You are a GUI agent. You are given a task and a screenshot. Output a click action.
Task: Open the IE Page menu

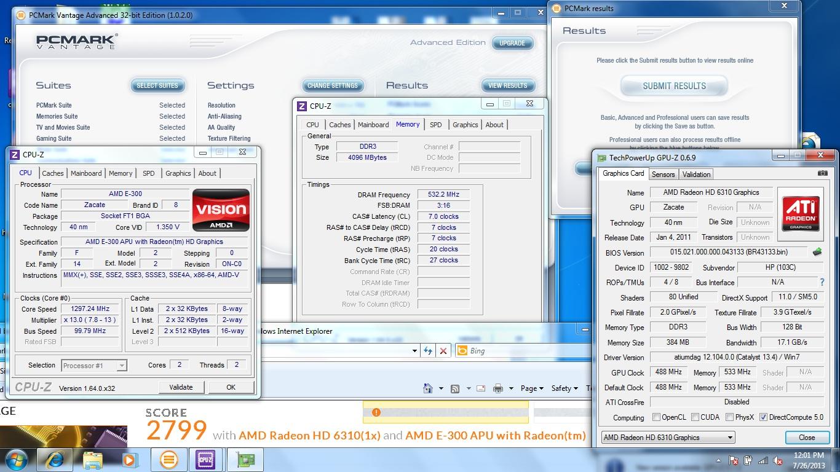click(532, 388)
